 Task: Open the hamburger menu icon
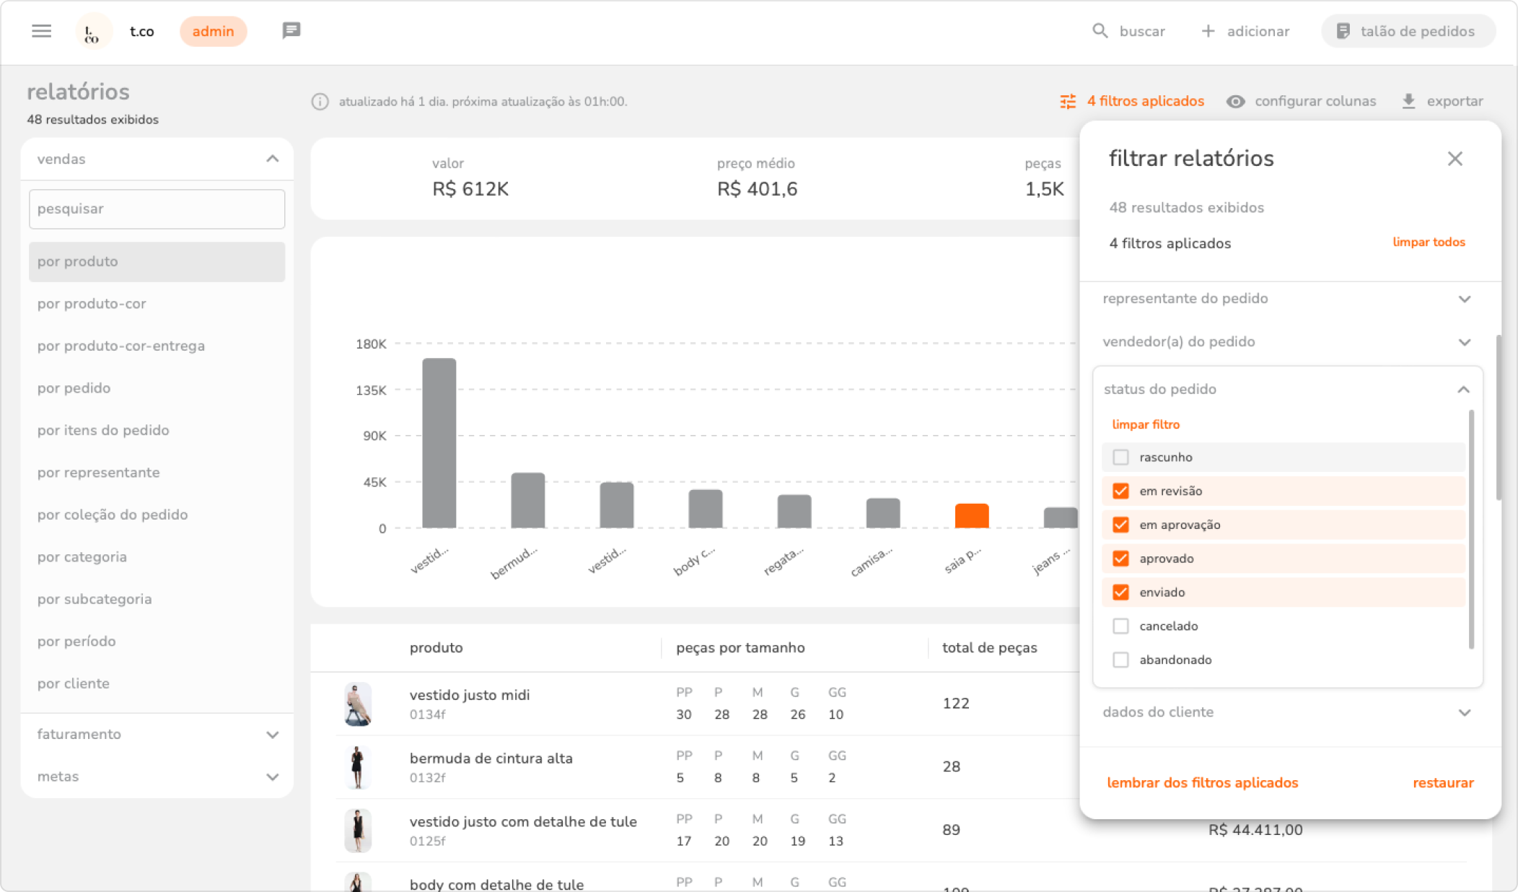coord(42,31)
